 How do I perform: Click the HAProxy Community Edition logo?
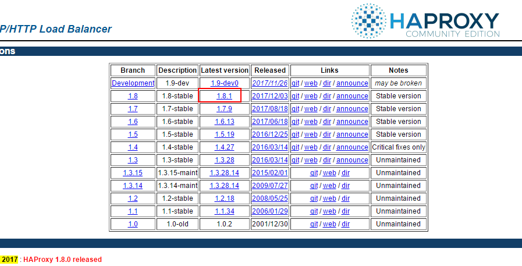coord(425,21)
